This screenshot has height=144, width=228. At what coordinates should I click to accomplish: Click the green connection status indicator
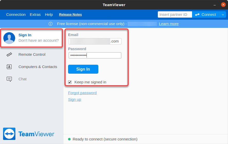(x=69, y=139)
